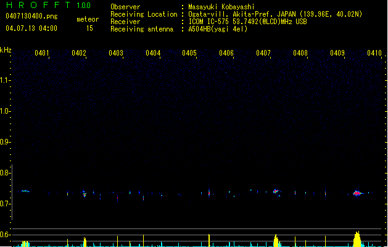Click the 1.0 kHz frequency tick label
This screenshot has height=247, width=388.
pyautogui.click(x=5, y=111)
